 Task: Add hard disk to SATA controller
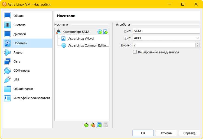tap(106, 32)
